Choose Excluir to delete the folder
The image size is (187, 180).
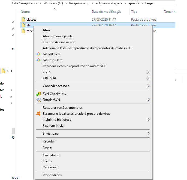47,161
